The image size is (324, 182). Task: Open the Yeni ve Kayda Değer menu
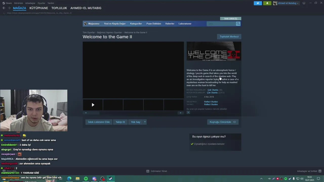(115, 24)
